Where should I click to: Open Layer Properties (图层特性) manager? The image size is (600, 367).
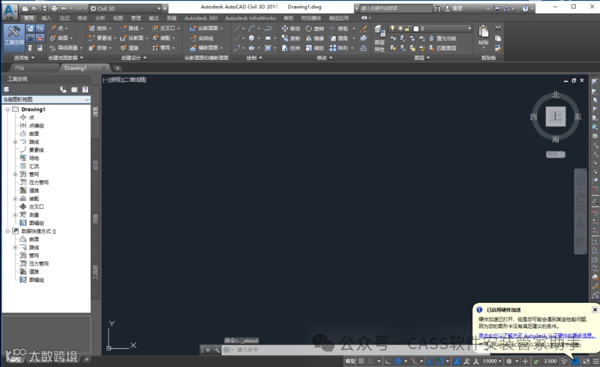click(x=379, y=38)
